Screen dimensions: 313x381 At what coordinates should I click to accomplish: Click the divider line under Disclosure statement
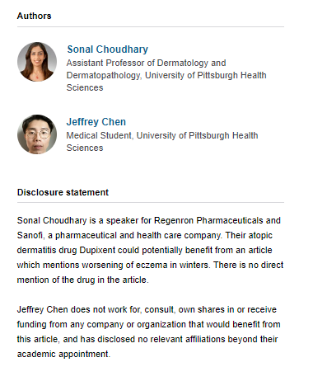[x=151, y=203]
